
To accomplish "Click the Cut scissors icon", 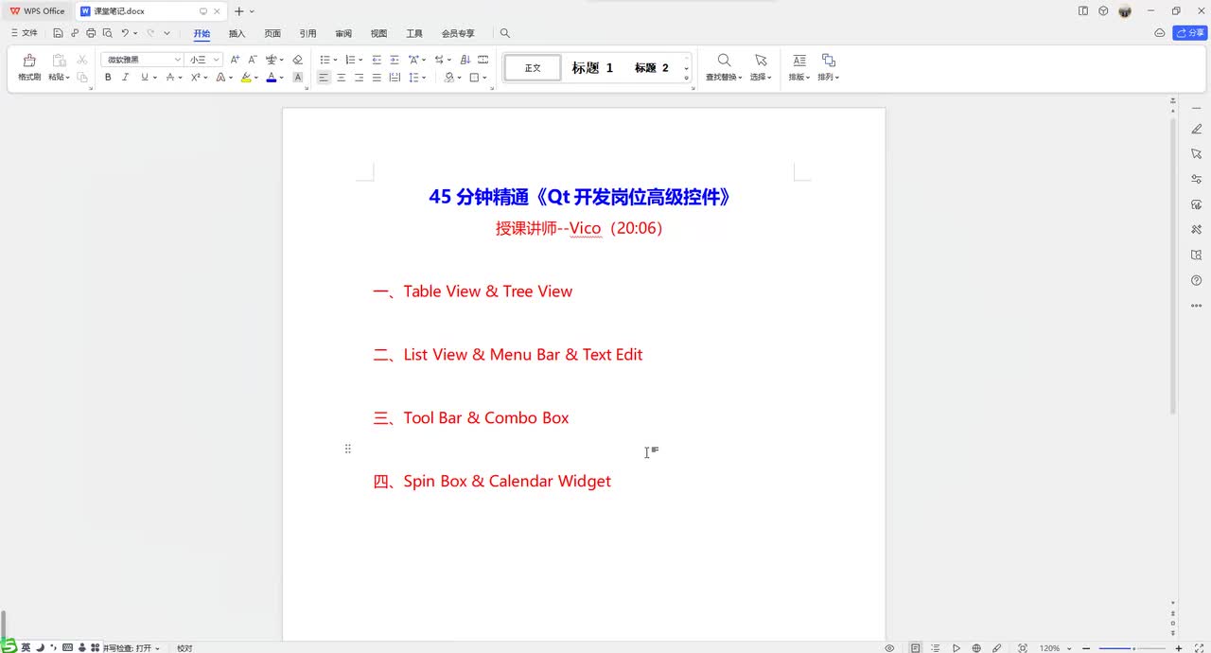I will (x=82, y=60).
